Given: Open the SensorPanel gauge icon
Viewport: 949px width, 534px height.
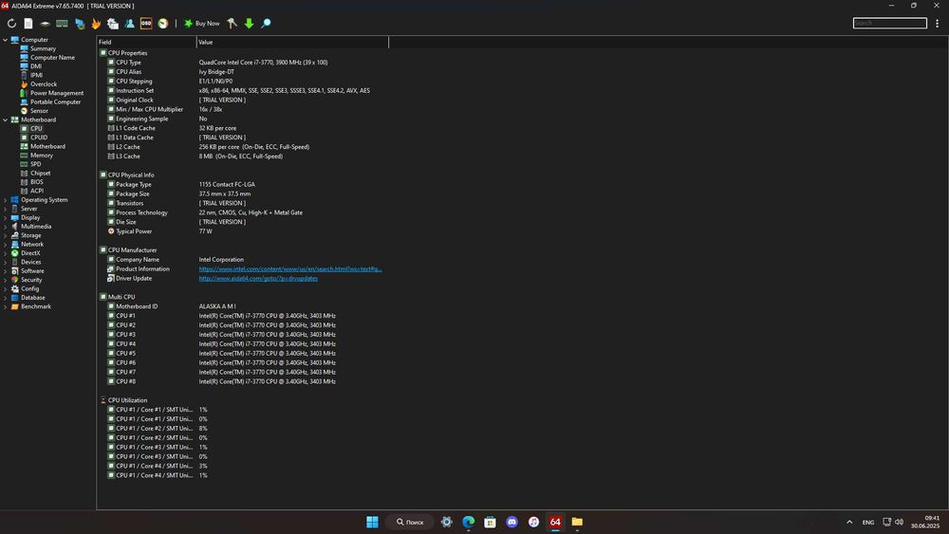Looking at the screenshot, I should pos(163,24).
